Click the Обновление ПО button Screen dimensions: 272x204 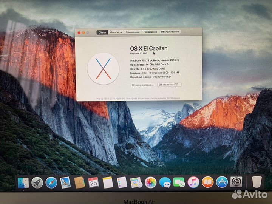click(169, 85)
